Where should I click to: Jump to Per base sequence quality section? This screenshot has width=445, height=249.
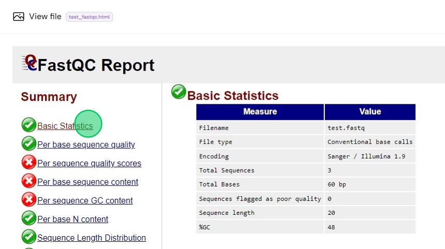pyautogui.click(x=86, y=145)
